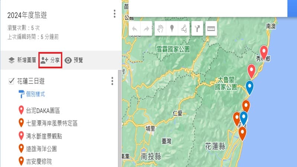Click the undo arrow in map toolbar
This screenshot has width=297, height=167.
coord(136,28)
